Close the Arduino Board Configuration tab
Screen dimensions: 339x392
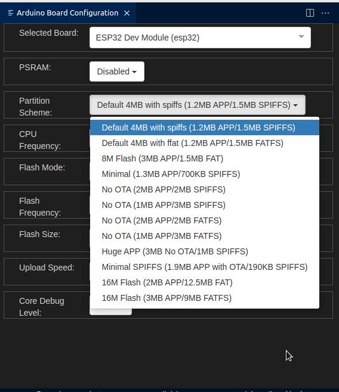coord(127,13)
